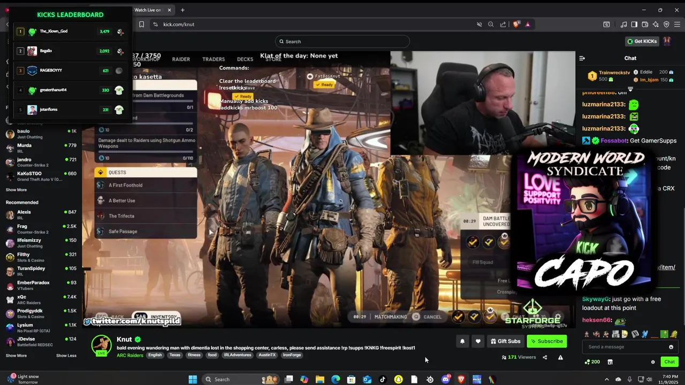Click Show Less under Recommended
685x385 pixels.
[x=66, y=356]
